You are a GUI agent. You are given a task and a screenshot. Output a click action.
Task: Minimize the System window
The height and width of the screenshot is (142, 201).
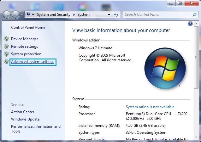(171, 3)
